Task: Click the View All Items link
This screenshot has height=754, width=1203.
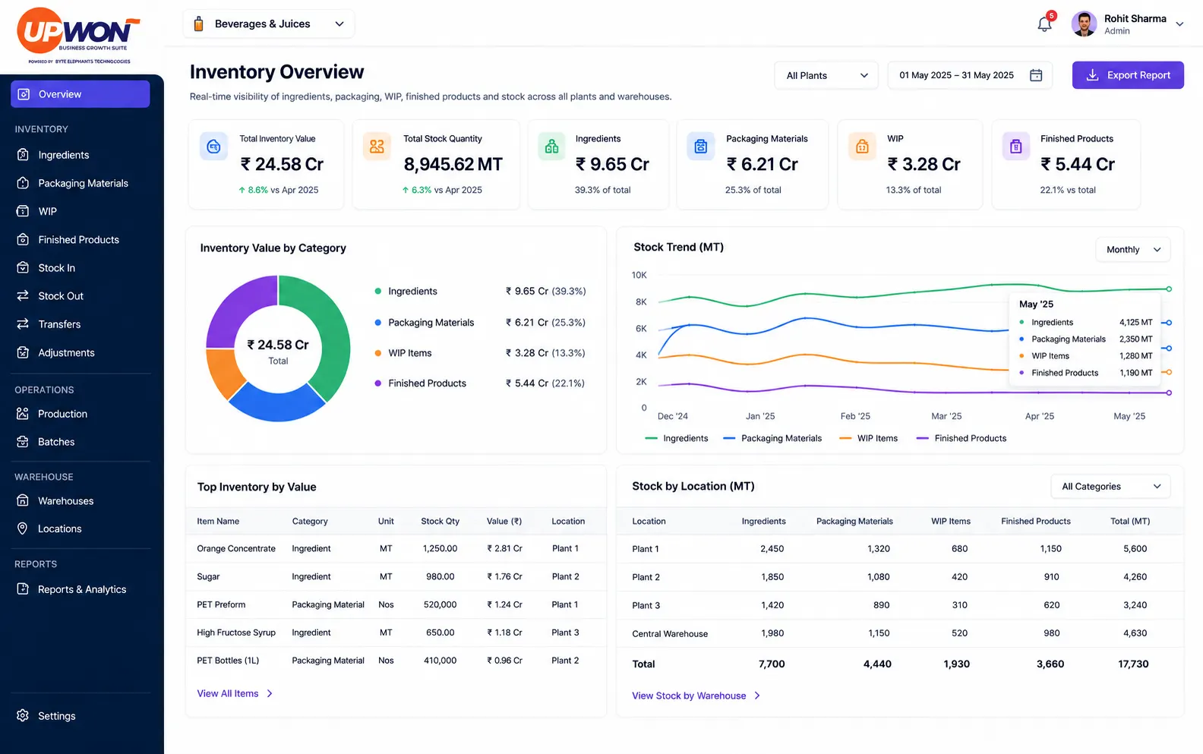Action: coord(235,693)
